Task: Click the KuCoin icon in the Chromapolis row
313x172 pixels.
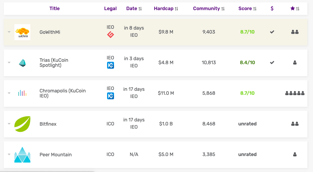Action: tap(110, 96)
